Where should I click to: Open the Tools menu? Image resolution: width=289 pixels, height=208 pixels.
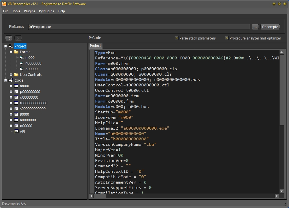(16, 11)
